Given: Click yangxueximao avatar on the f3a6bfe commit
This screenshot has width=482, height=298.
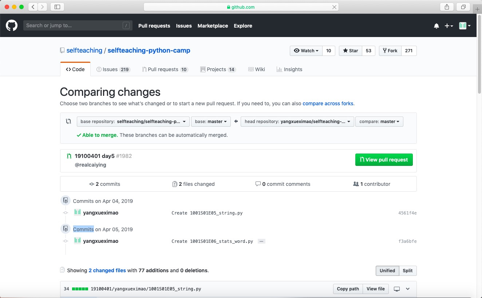Looking at the screenshot, I should point(77,241).
